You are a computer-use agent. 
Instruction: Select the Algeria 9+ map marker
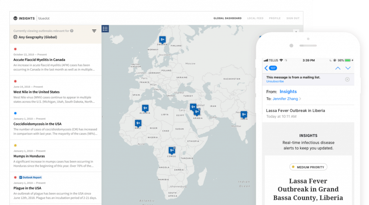(x=145, y=108)
